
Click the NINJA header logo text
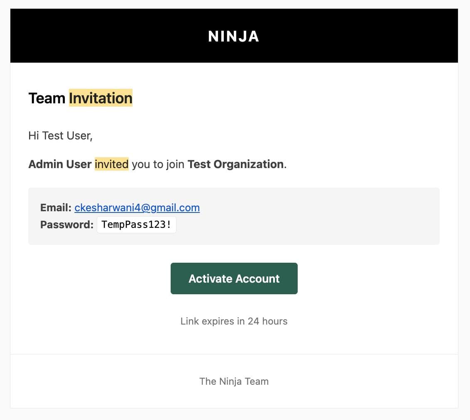[234, 36]
